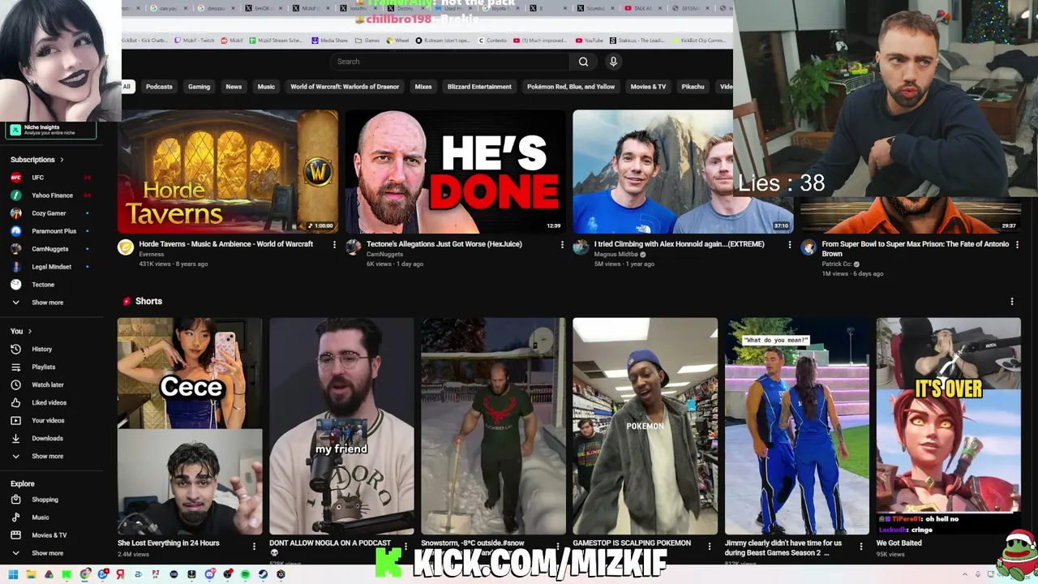
Task: Open Tectone subscription in sidebar
Action: [x=43, y=285]
